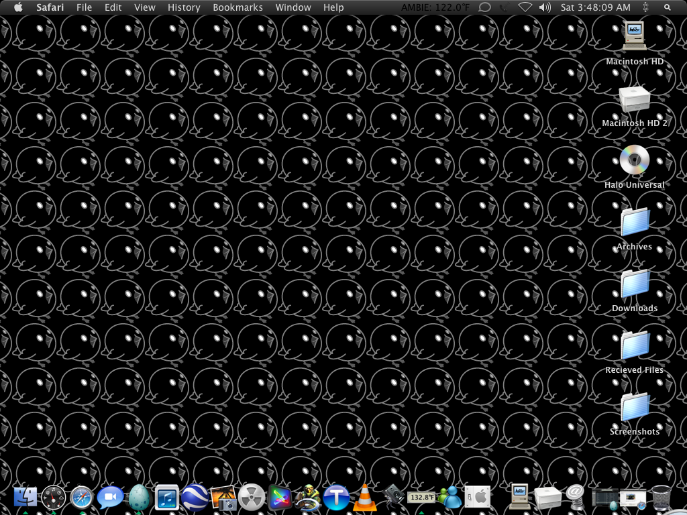
Task: Open Finder from the Dock
Action: point(25,498)
